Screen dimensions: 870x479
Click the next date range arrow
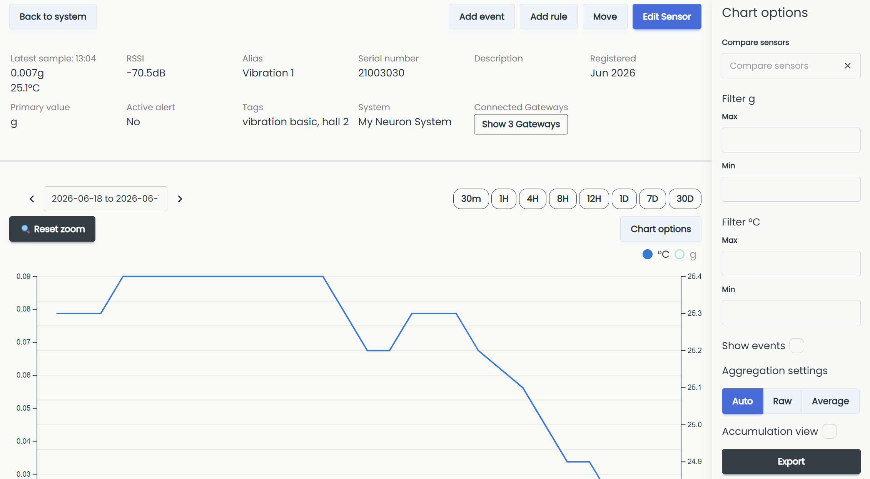coord(180,199)
